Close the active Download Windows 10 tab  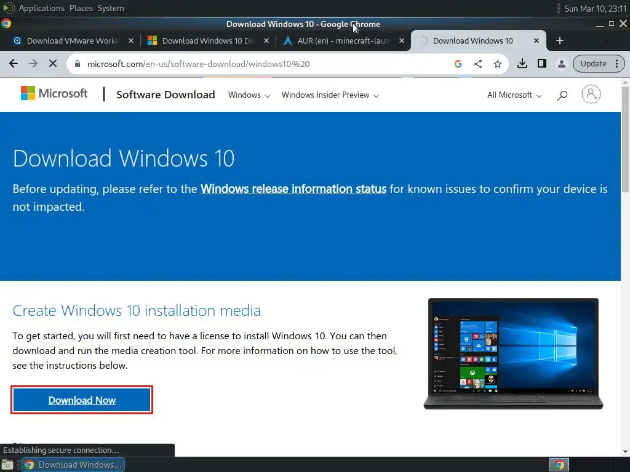coord(536,41)
